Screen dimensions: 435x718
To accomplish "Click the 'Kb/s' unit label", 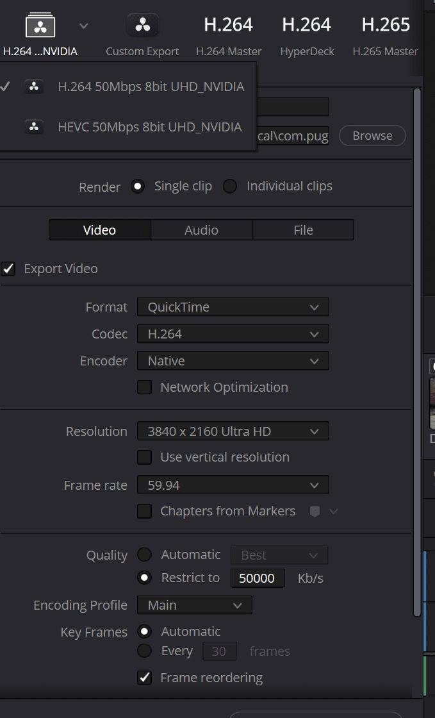I will pyautogui.click(x=311, y=578).
